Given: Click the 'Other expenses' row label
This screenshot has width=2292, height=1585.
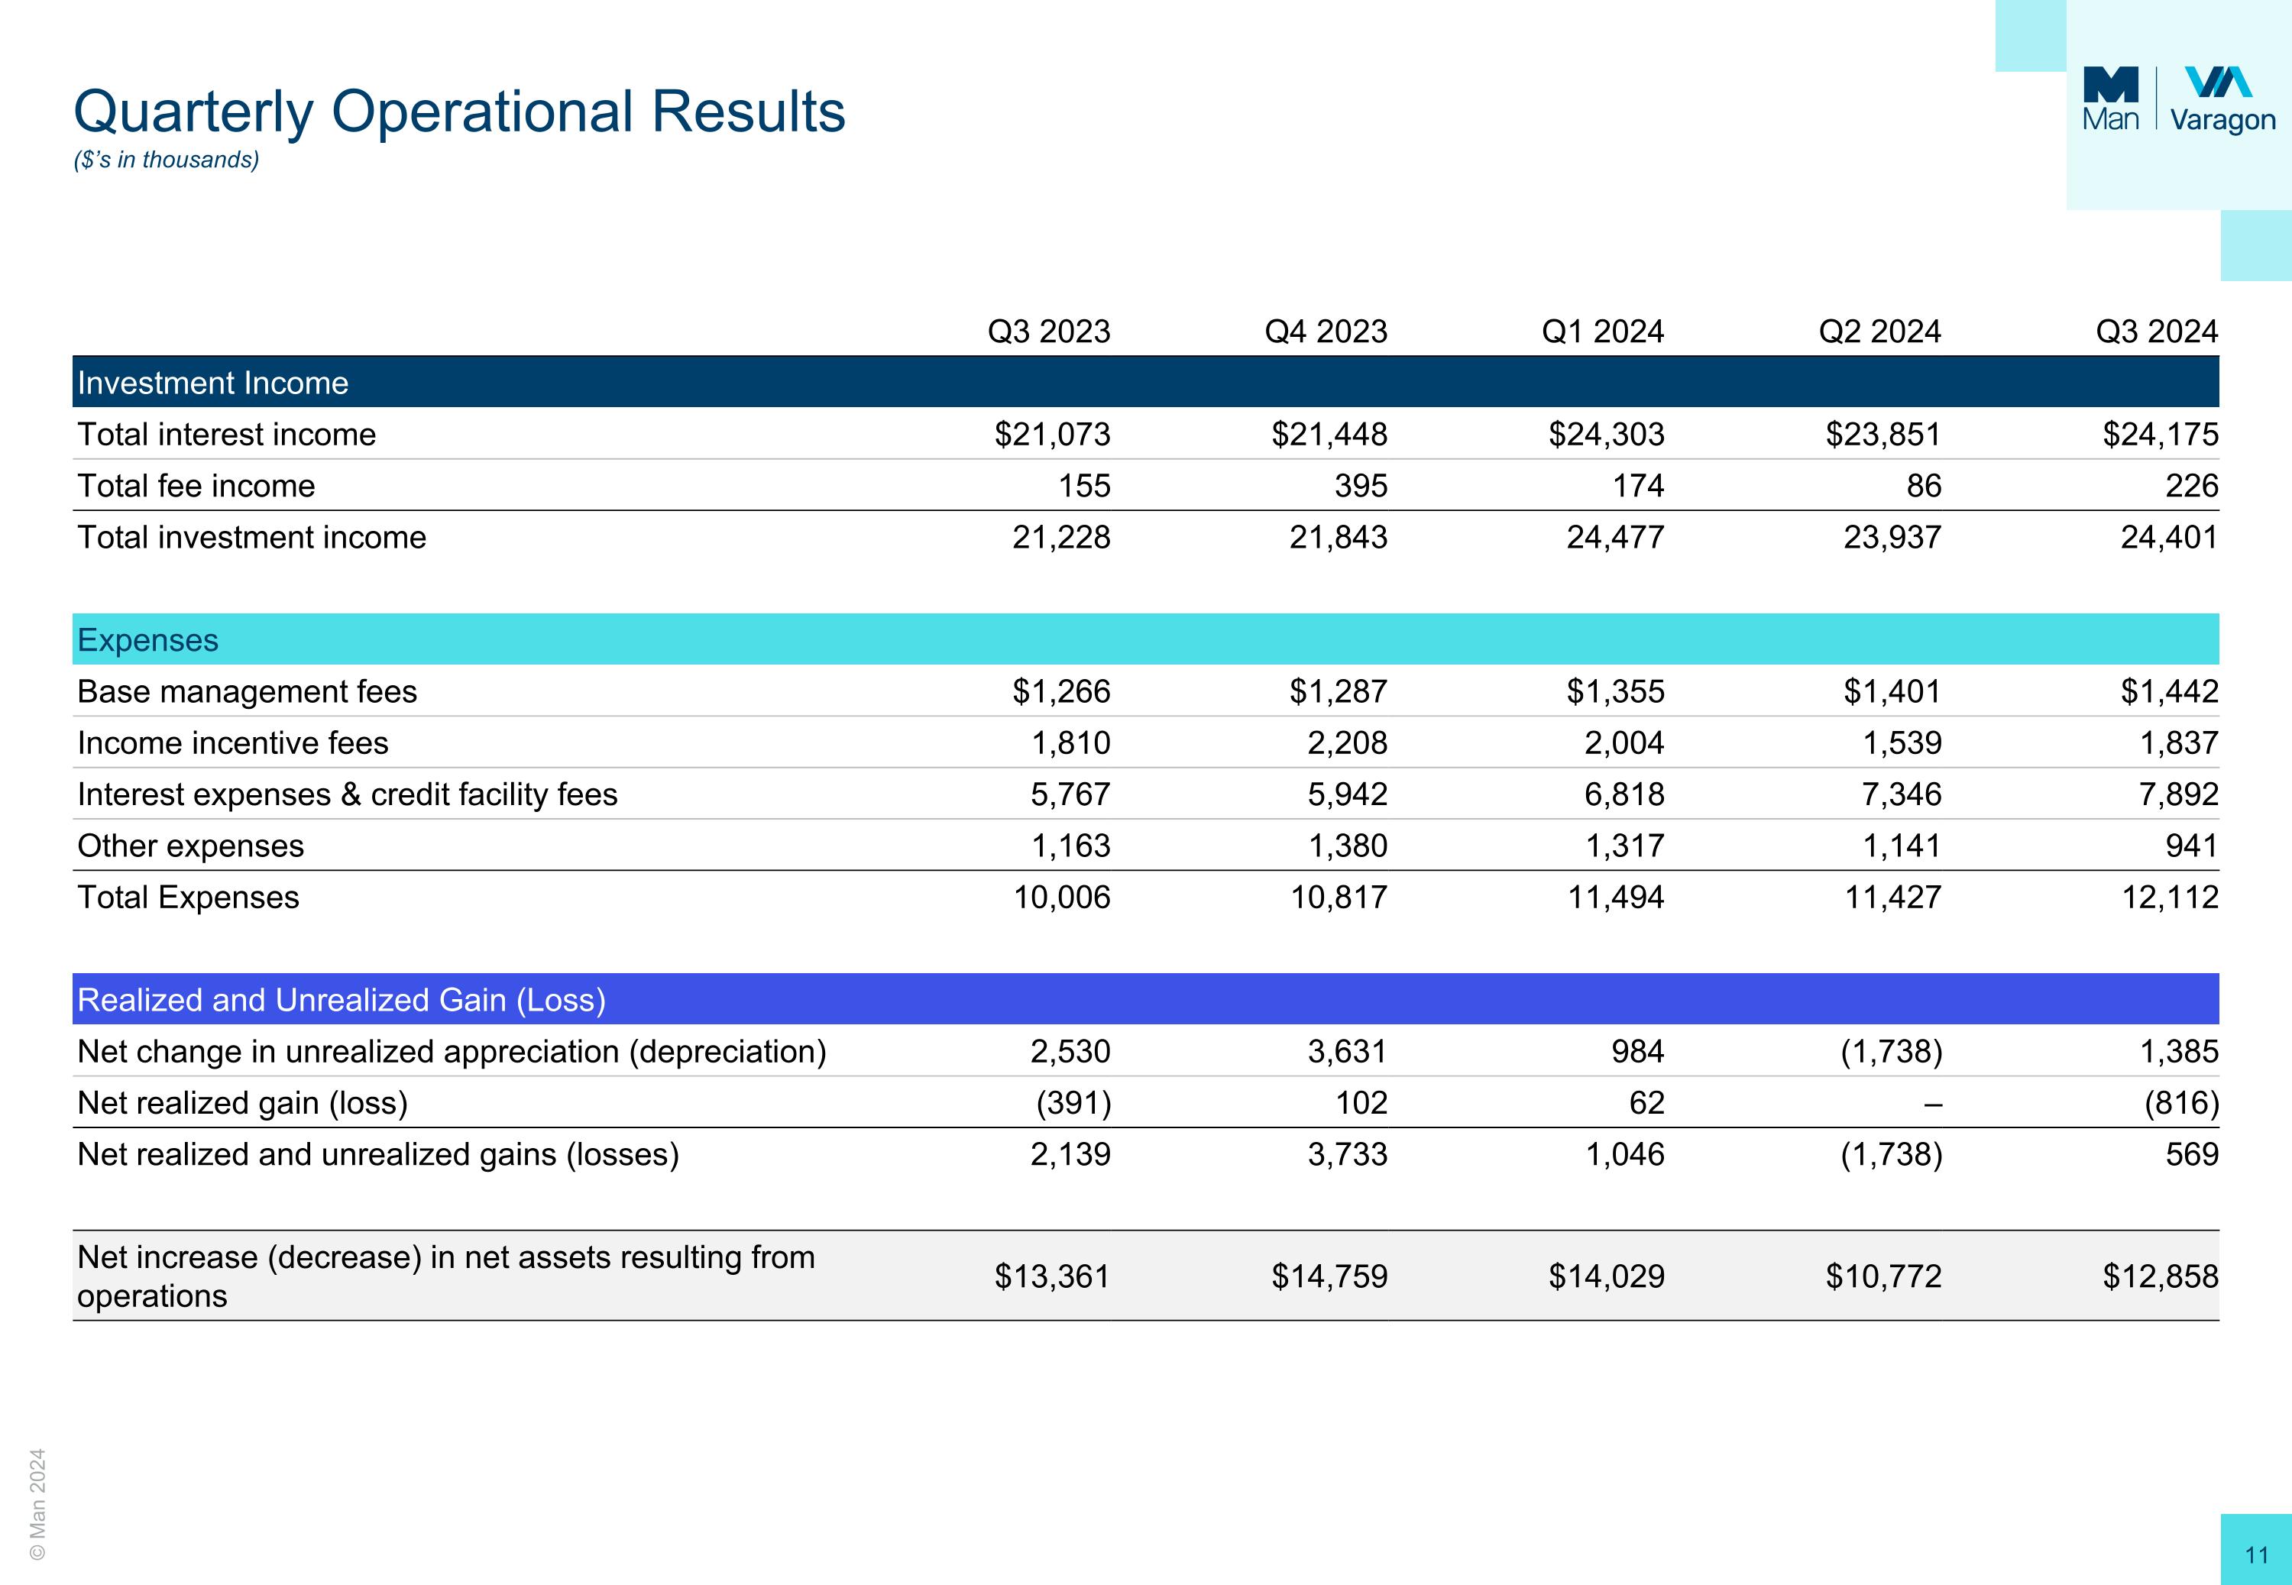Looking at the screenshot, I should point(191,846).
